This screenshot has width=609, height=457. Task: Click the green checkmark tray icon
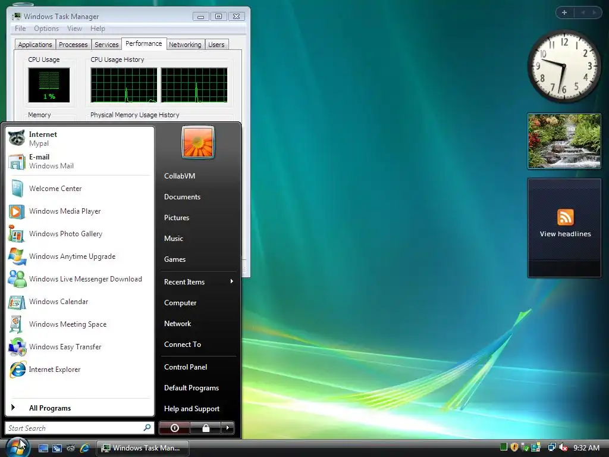pos(525,447)
